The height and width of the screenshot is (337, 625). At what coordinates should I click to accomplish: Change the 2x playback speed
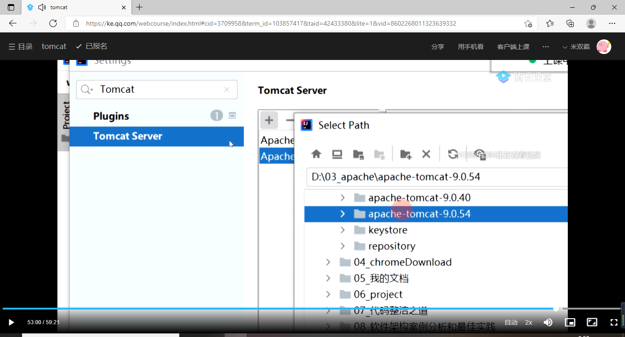[528, 322]
